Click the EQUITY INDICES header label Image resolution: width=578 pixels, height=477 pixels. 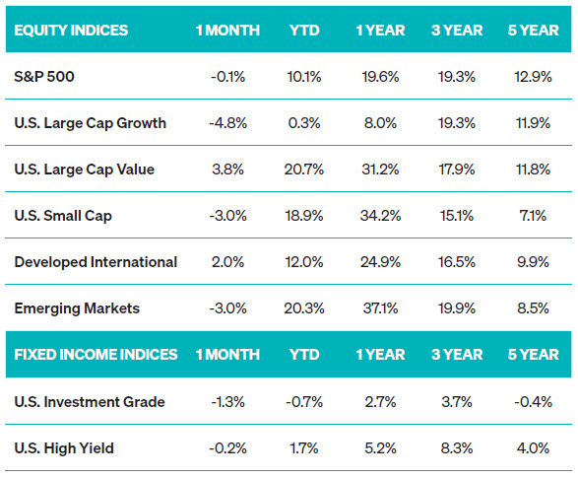(x=71, y=31)
